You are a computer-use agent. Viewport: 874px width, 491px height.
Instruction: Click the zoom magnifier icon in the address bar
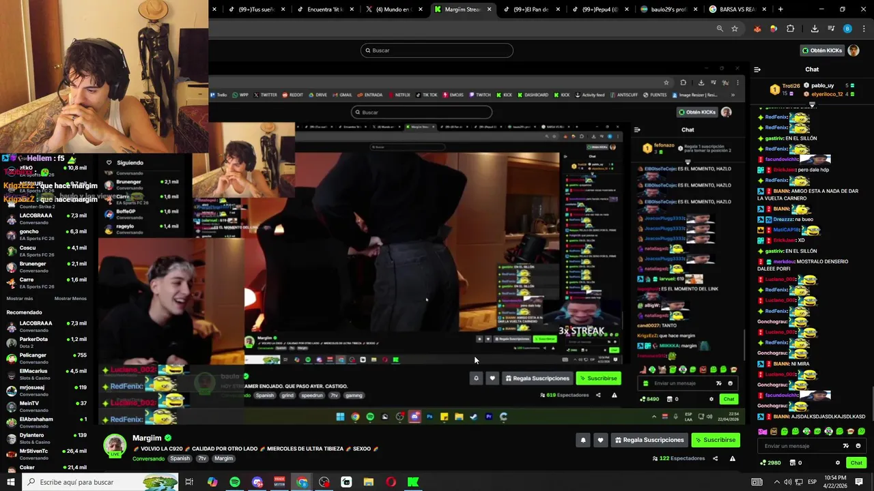pyautogui.click(x=720, y=29)
